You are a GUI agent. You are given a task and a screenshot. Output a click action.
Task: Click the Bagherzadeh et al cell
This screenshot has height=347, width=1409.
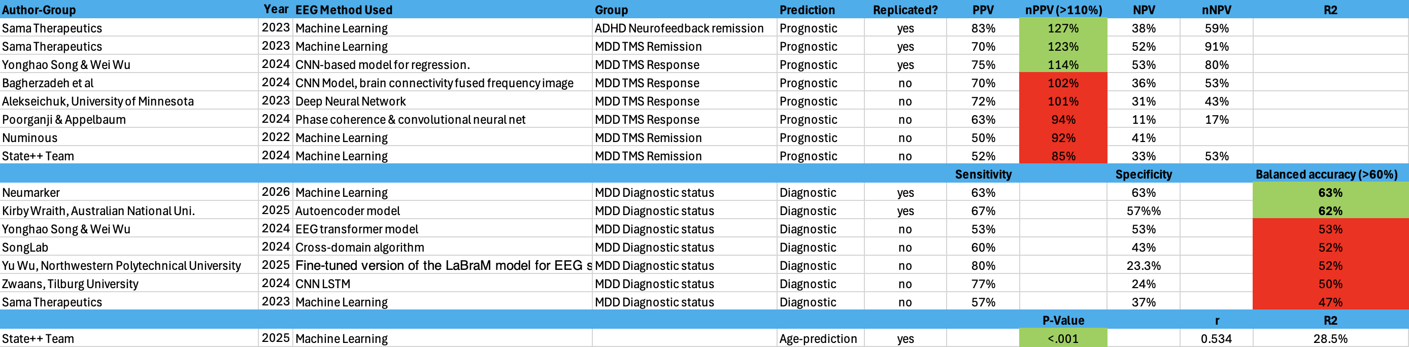click(x=48, y=83)
